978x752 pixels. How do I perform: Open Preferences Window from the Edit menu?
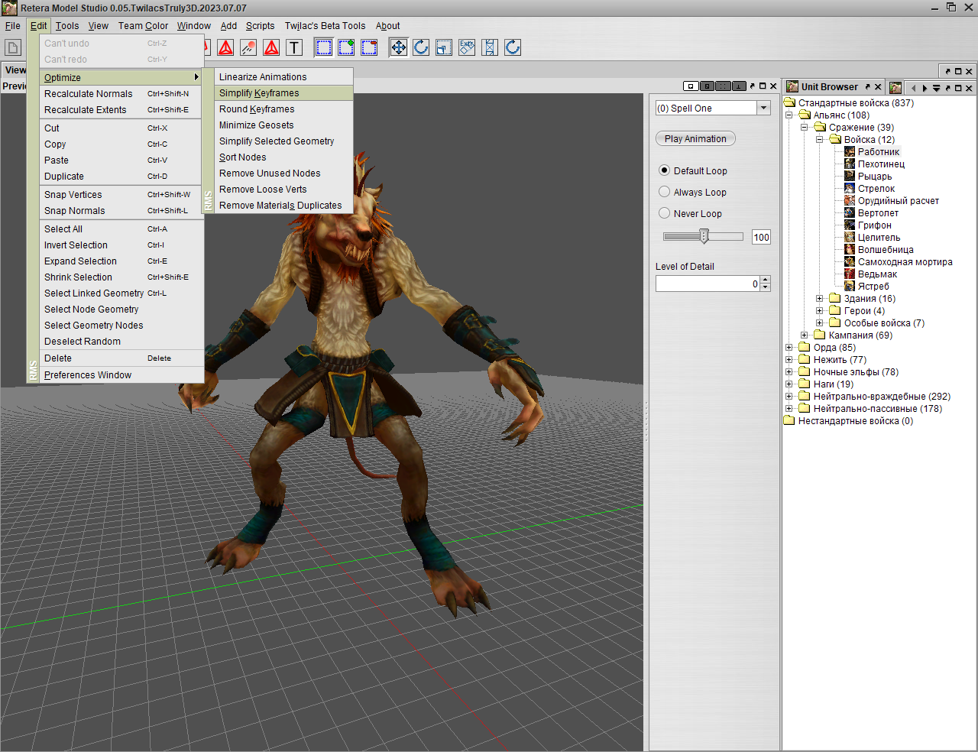click(x=121, y=375)
